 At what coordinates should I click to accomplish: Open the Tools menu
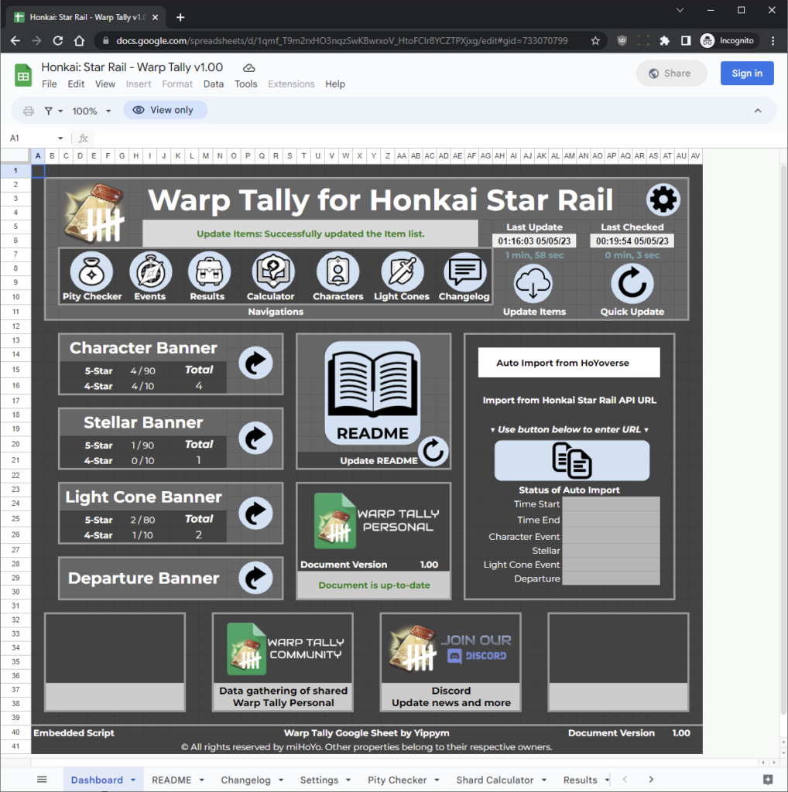pyautogui.click(x=245, y=84)
